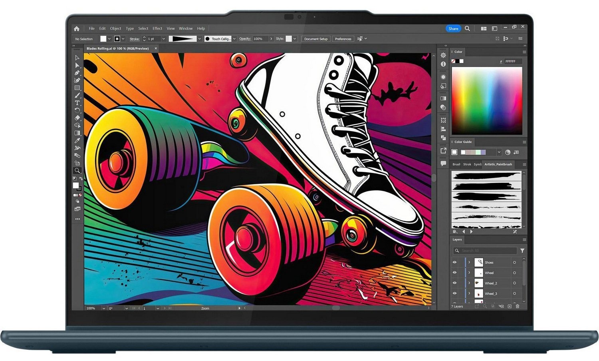Select the Type tool
Image resolution: width=599 pixels, height=361 pixels.
pyautogui.click(x=77, y=103)
